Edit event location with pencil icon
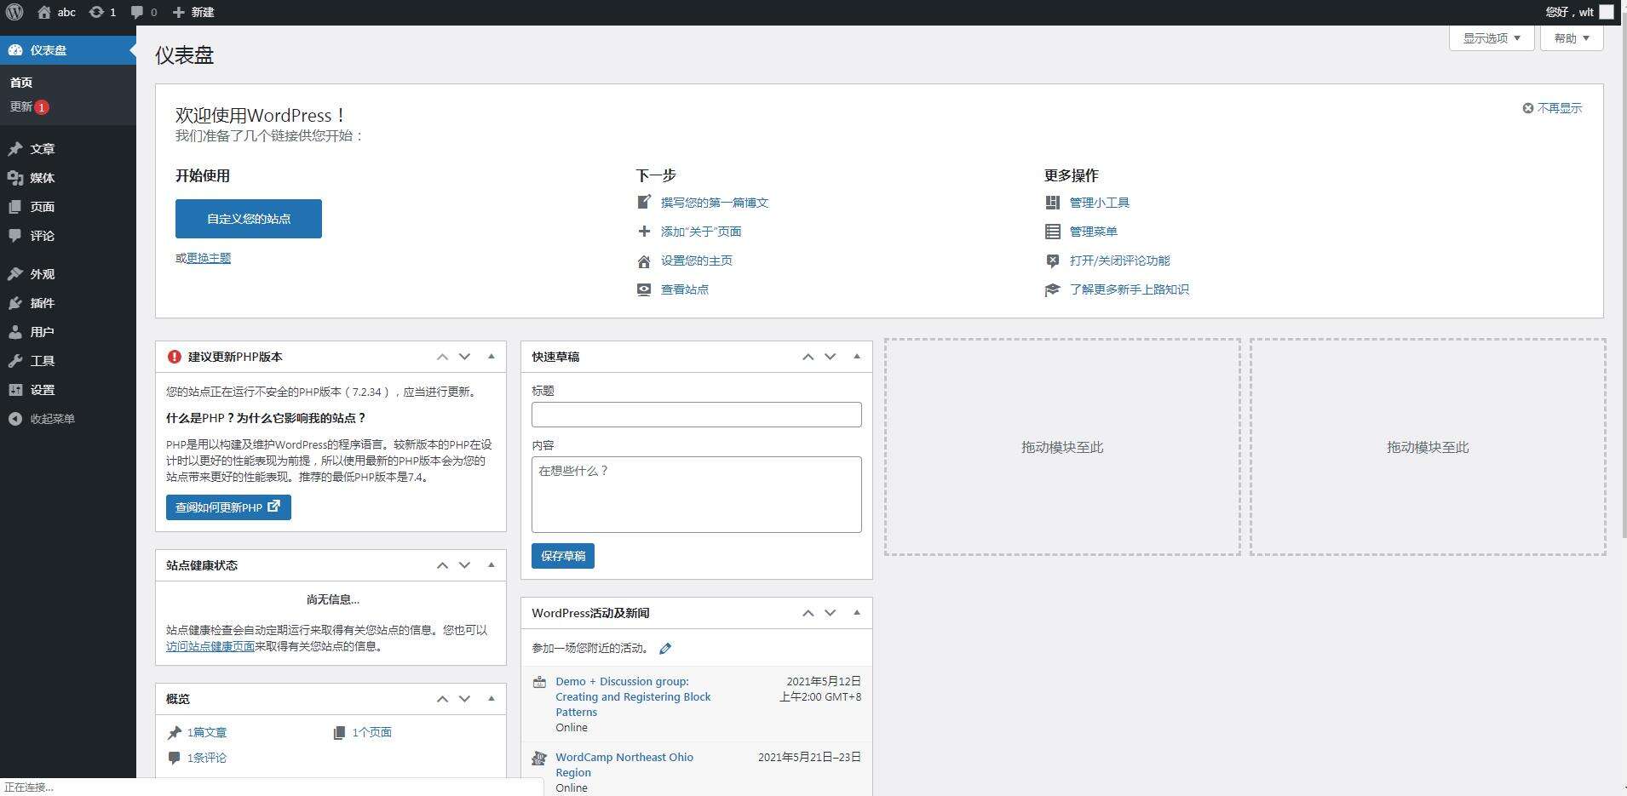The image size is (1627, 796). (665, 649)
